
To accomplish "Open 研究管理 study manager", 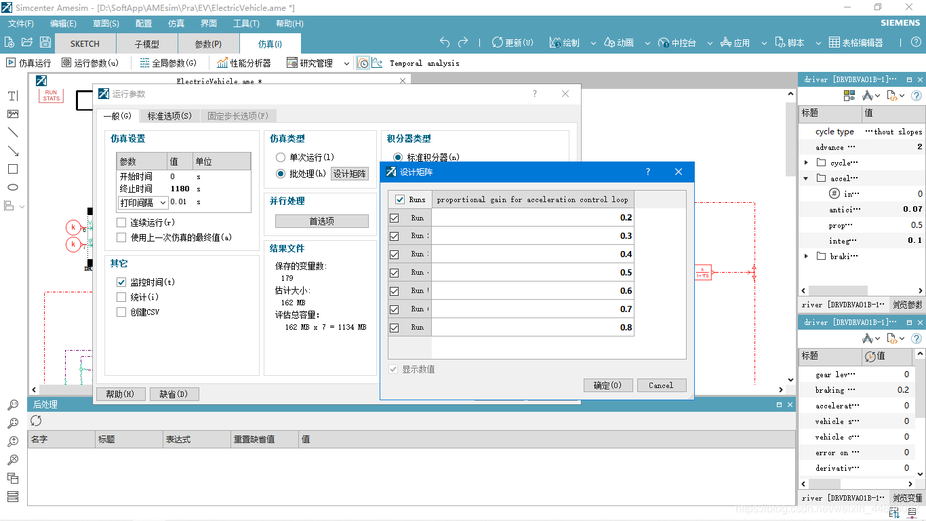I will click(x=310, y=63).
